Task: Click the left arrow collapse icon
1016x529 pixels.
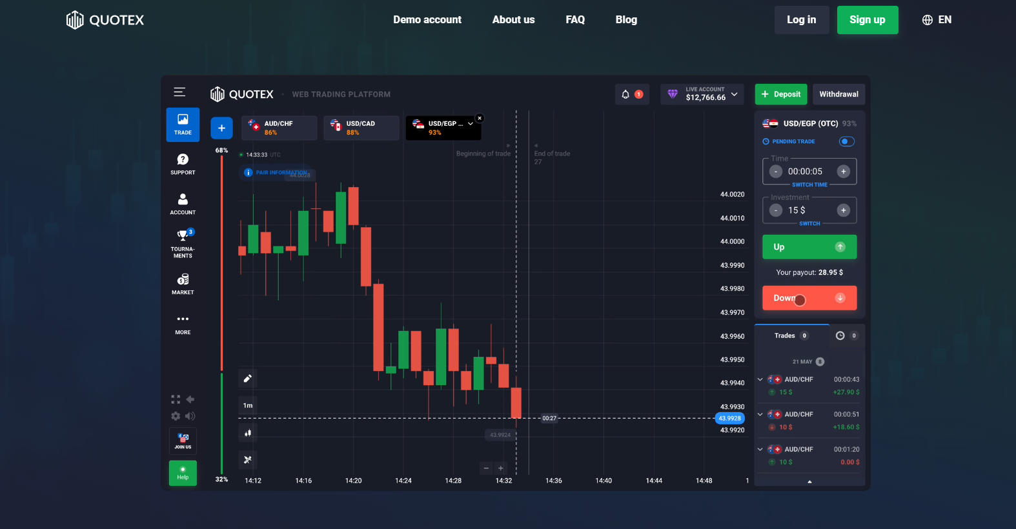Action: [x=190, y=399]
